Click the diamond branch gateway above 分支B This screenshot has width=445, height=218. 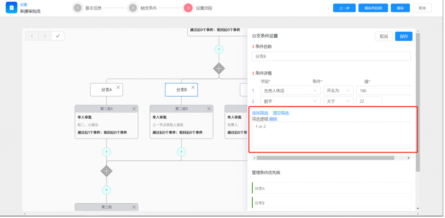click(x=219, y=68)
